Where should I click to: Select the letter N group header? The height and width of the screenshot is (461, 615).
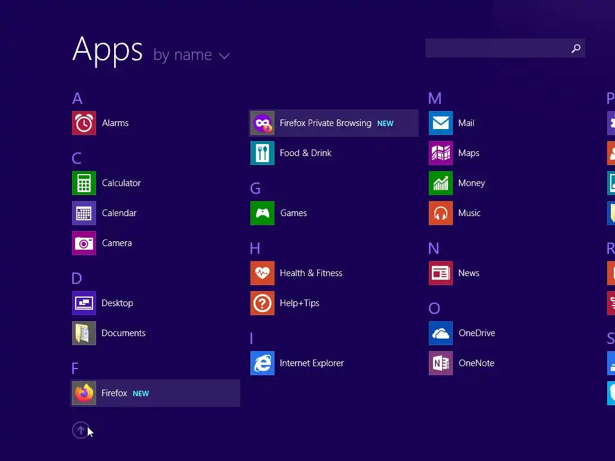pyautogui.click(x=434, y=249)
